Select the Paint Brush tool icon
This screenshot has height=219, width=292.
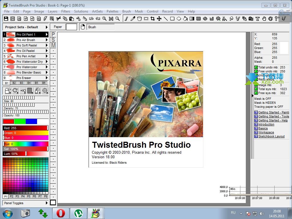point(126,19)
